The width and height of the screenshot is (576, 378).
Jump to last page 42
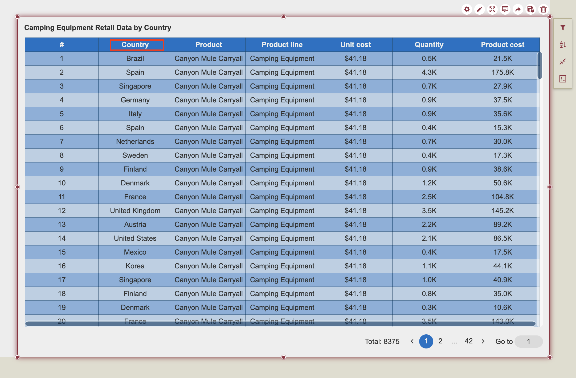pyautogui.click(x=468, y=341)
